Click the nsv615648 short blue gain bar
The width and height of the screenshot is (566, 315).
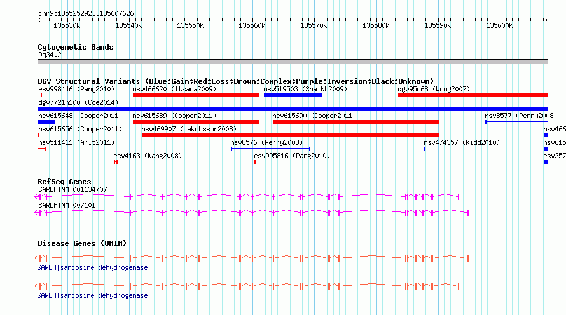[46, 122]
